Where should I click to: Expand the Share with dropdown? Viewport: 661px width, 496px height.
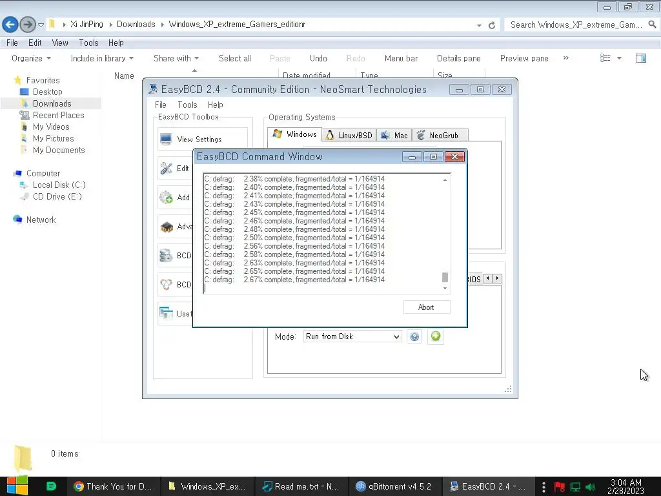[x=176, y=58]
